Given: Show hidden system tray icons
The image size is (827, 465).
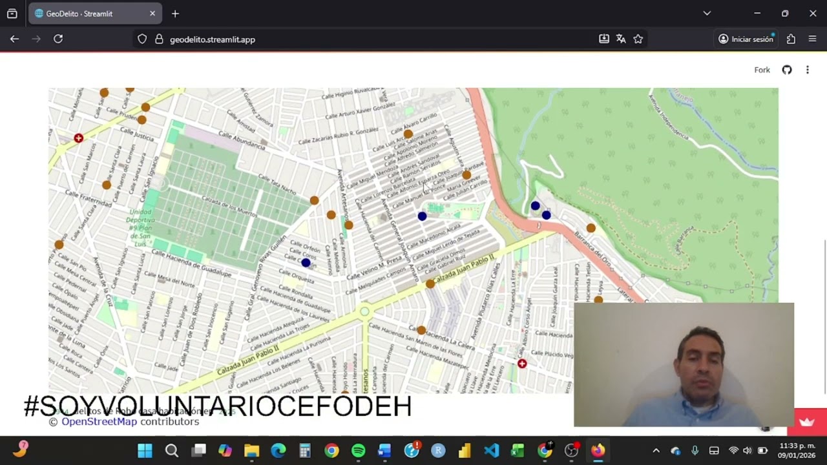Looking at the screenshot, I should pos(656,451).
